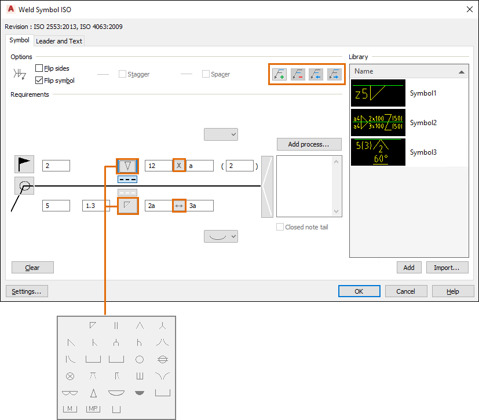Toggle the weld all-around circle button
479x420 pixels.
24,186
